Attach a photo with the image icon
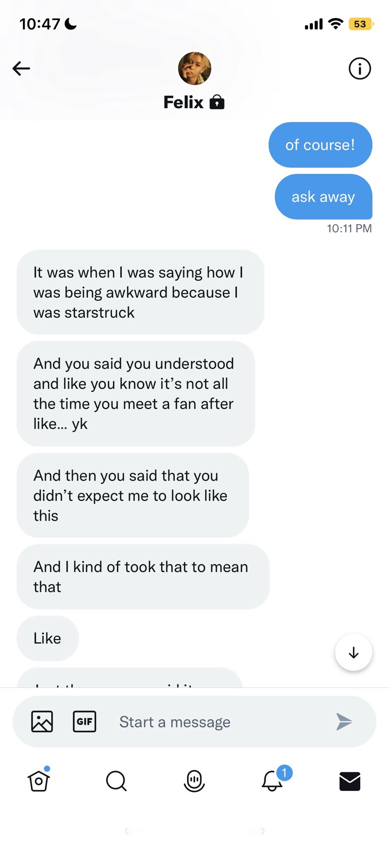The image size is (389, 842). (x=42, y=722)
